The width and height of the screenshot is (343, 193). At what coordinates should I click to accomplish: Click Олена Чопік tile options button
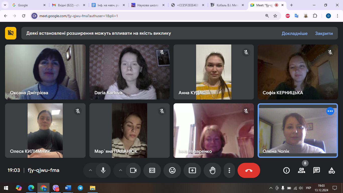(x=330, y=111)
